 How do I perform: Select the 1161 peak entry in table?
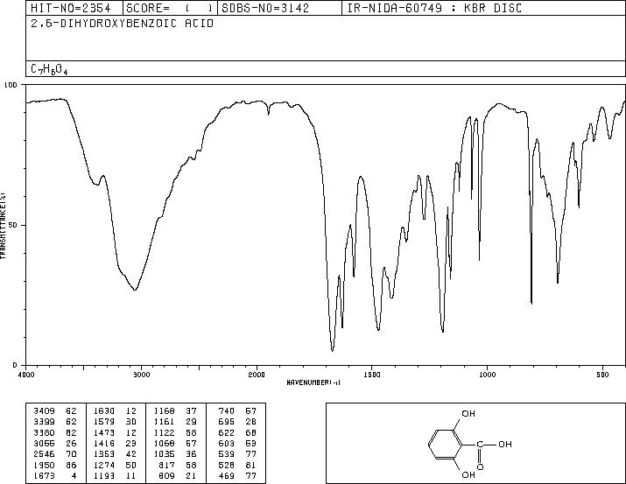coord(176,422)
